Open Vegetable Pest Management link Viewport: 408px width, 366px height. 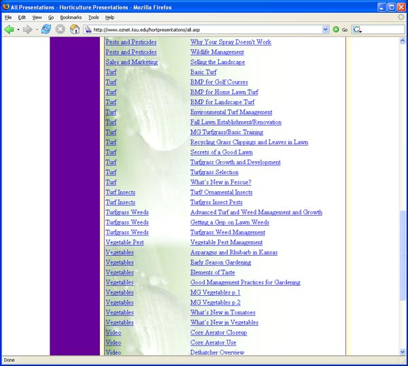coord(226,242)
